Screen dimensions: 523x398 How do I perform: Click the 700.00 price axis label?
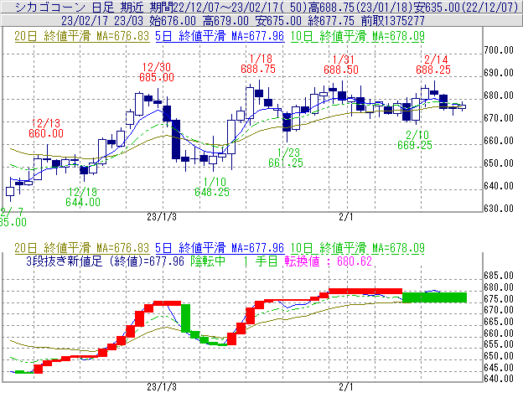pos(499,50)
